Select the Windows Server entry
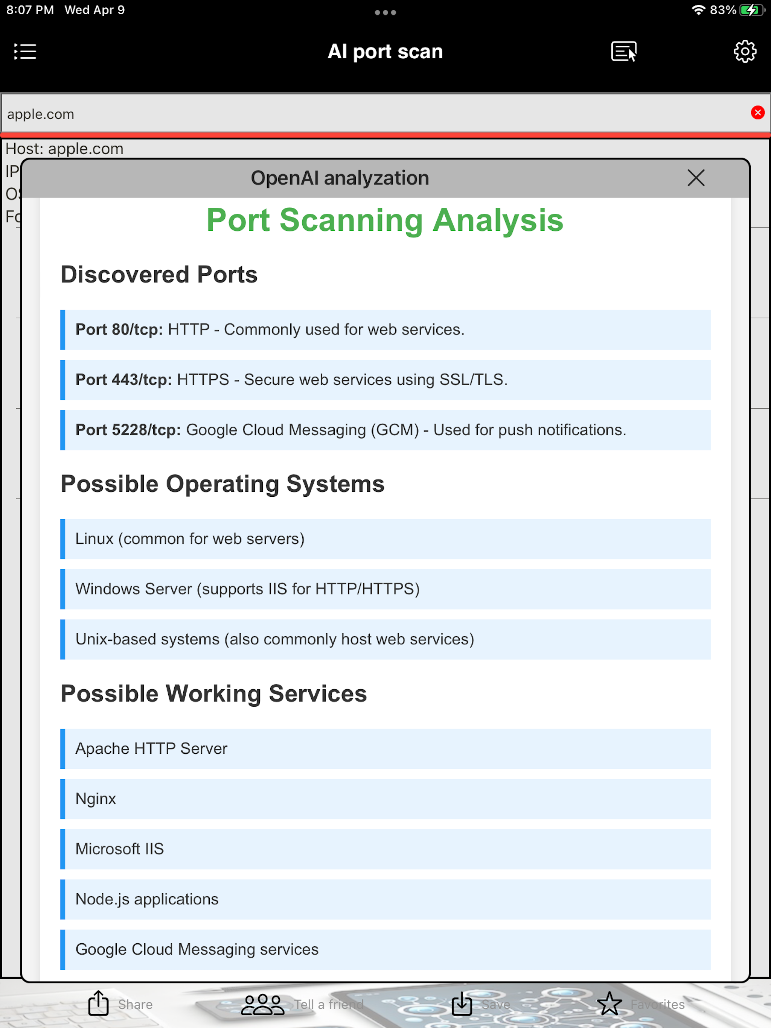 tap(385, 589)
